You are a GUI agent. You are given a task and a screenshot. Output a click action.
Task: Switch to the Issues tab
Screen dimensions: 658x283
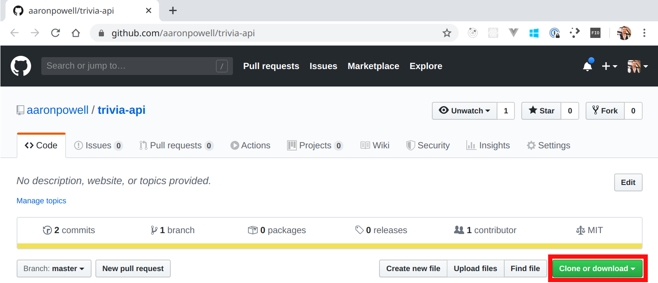[x=98, y=145]
